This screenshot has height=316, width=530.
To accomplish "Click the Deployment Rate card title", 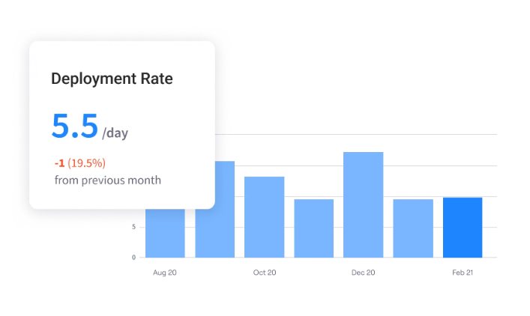I will [x=112, y=79].
